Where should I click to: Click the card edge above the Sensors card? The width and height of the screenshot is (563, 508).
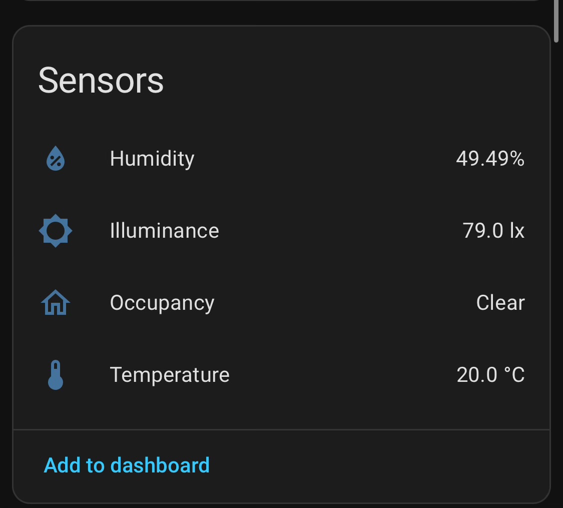(x=281, y=1)
